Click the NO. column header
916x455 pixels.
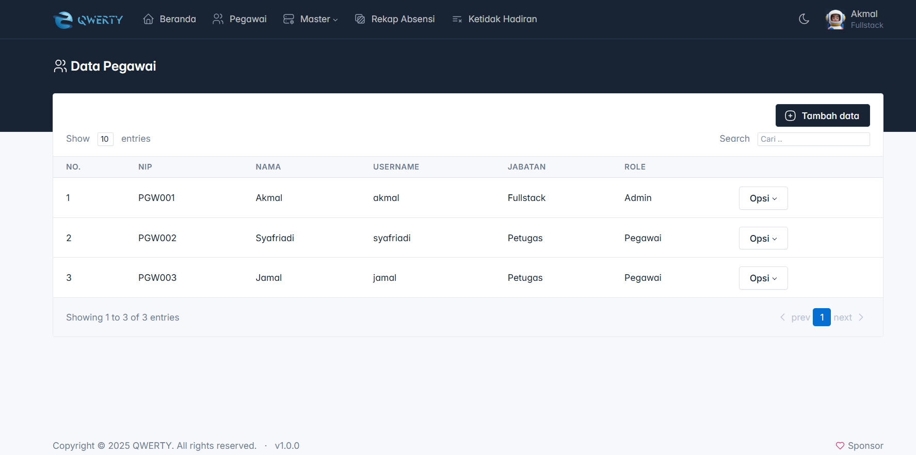[x=73, y=167]
